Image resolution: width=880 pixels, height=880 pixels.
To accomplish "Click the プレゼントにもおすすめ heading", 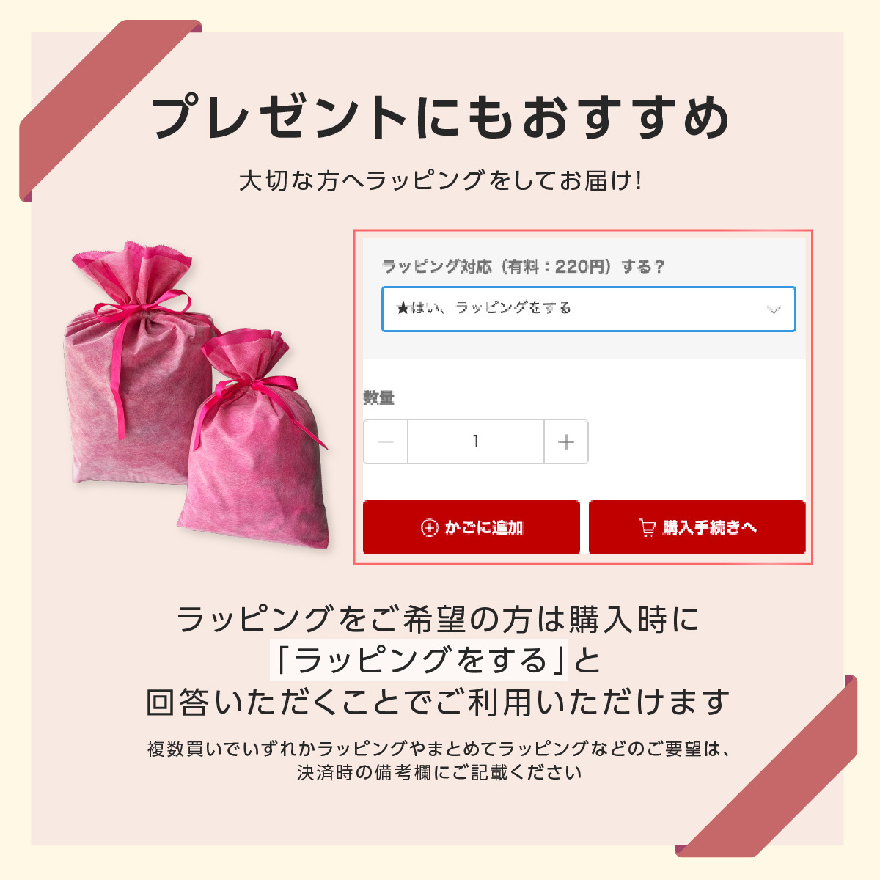I will pos(440,117).
